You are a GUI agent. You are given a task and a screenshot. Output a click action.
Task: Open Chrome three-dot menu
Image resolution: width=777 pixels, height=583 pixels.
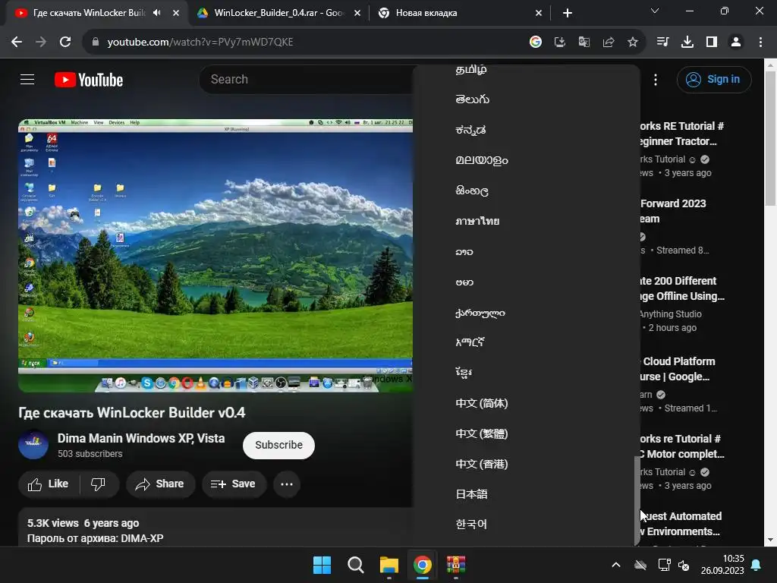760,43
